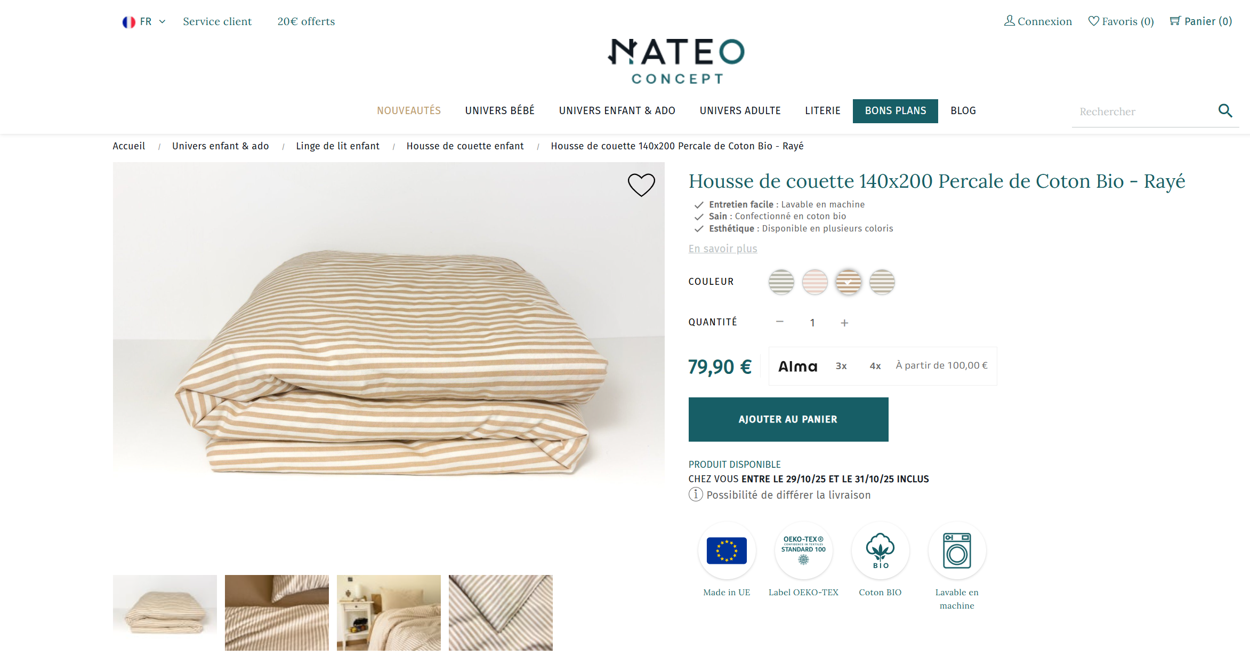Click the info icon beside delivery deferral
The image size is (1250, 671).
click(x=696, y=494)
